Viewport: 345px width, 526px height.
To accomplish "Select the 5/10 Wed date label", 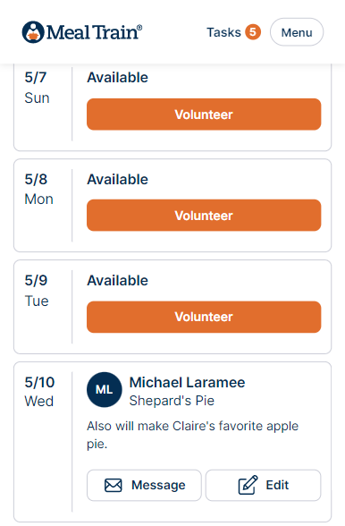I will [x=39, y=392].
